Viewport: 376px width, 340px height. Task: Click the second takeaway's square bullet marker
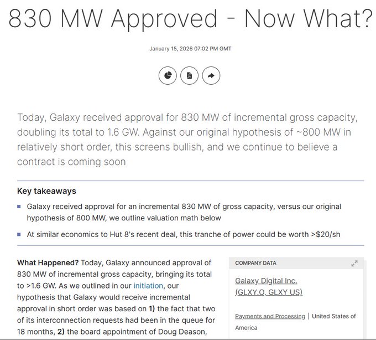pyautogui.click(x=19, y=234)
